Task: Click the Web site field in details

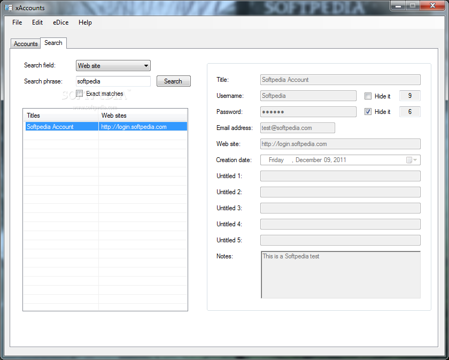Action: 340,144
